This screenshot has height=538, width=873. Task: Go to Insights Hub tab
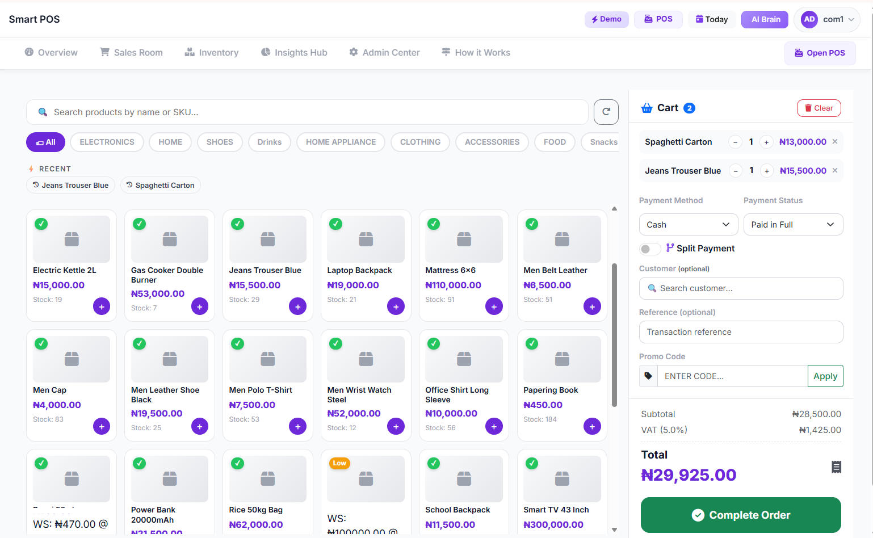(x=294, y=52)
